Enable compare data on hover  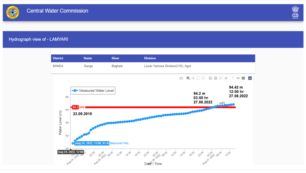click(x=243, y=78)
